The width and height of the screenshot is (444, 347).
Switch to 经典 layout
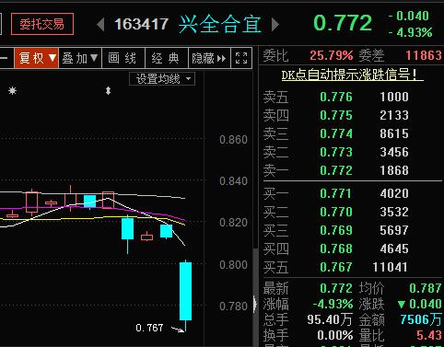(166, 58)
